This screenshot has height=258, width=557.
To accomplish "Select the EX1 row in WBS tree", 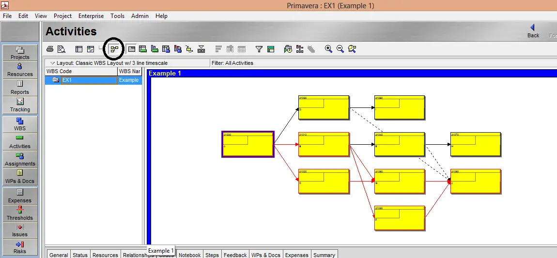I will (93, 80).
